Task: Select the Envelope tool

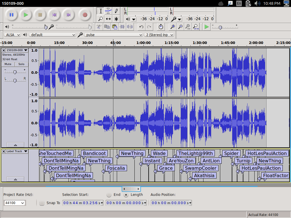Action: tap(108, 11)
